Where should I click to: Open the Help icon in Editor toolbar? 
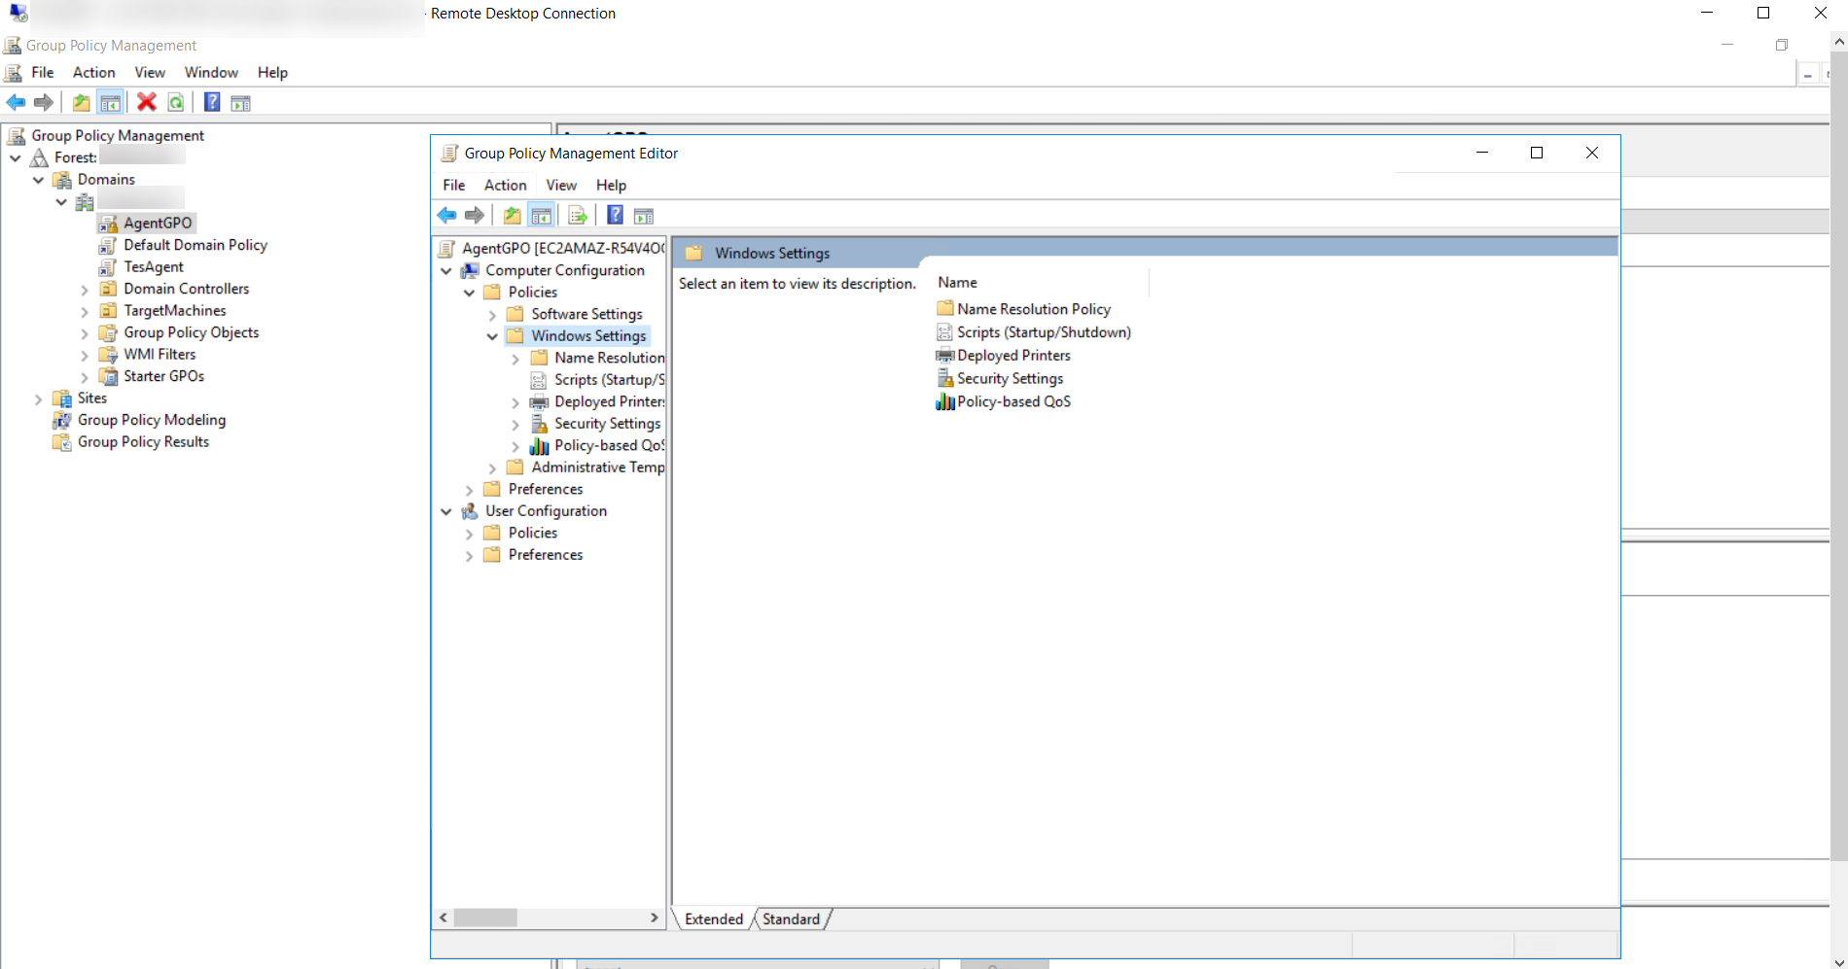(x=615, y=215)
